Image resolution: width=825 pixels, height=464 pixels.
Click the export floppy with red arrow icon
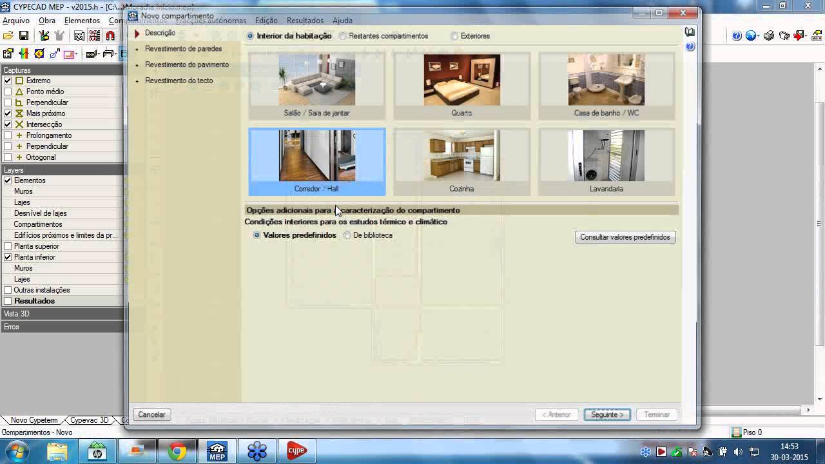pyautogui.click(x=799, y=35)
